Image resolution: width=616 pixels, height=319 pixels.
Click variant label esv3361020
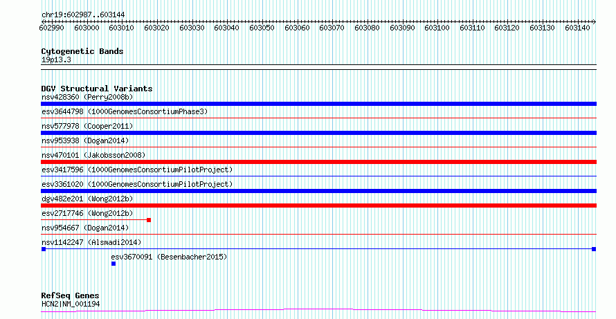pos(137,184)
